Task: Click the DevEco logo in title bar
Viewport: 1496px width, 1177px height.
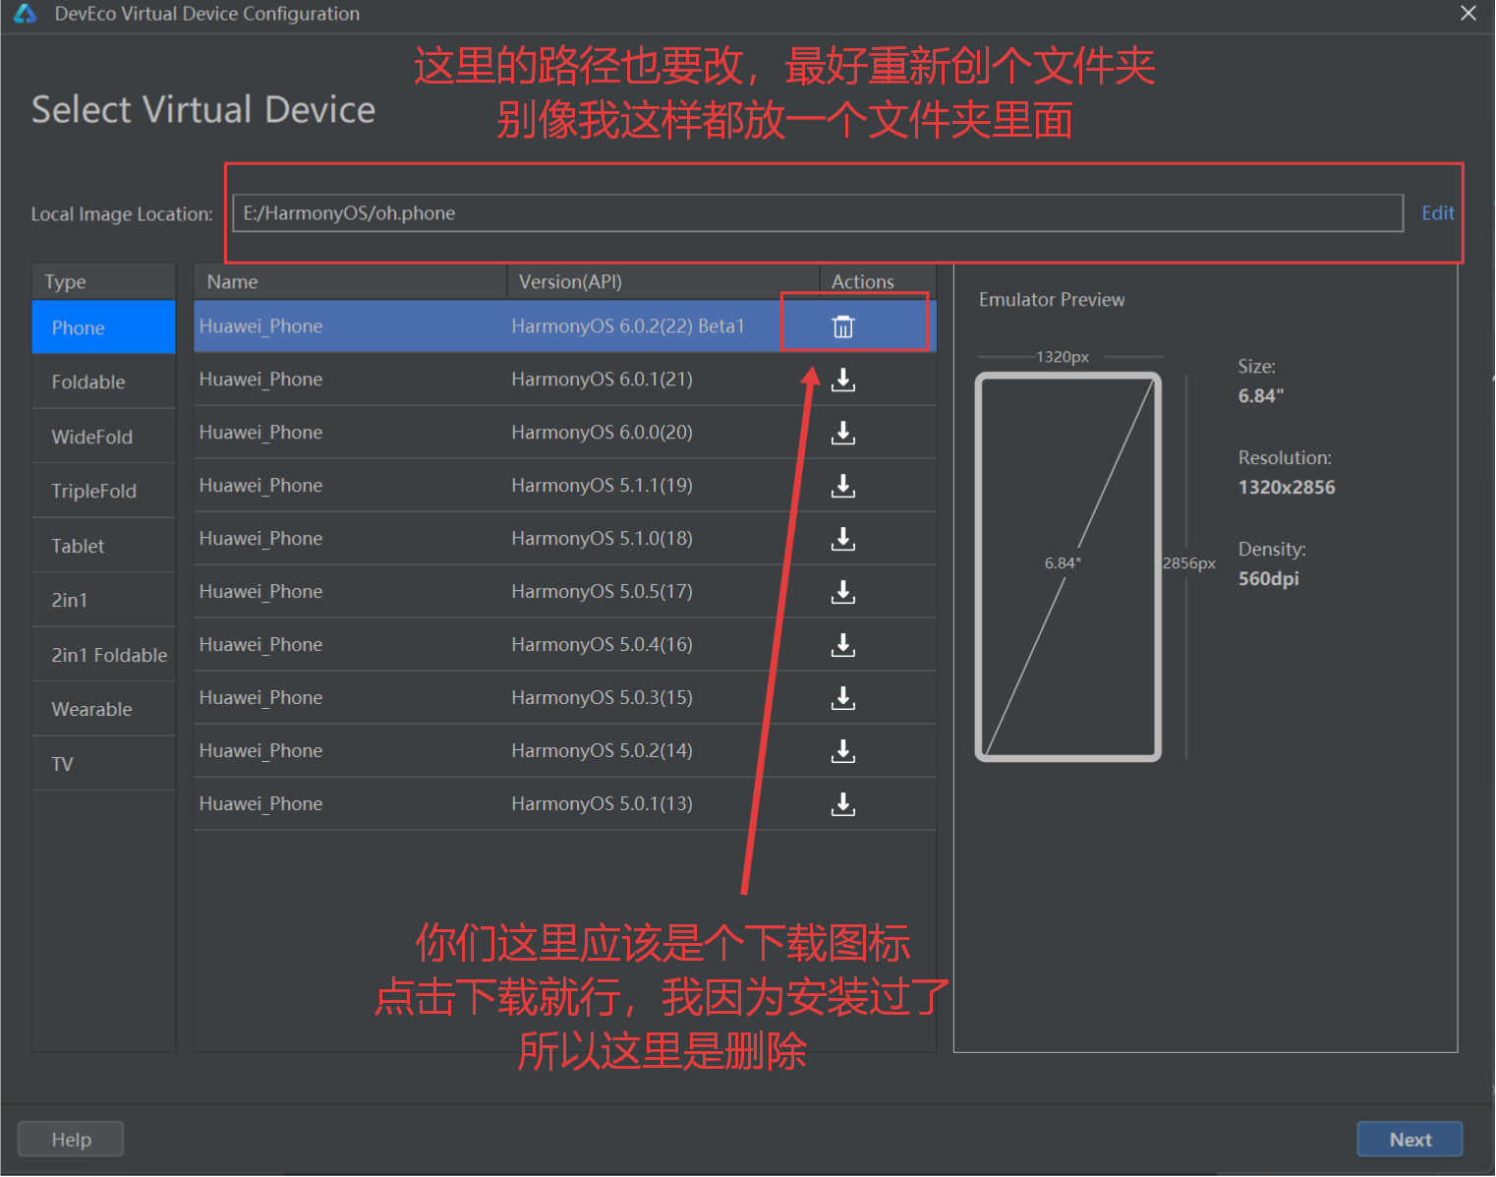Action: [25, 14]
